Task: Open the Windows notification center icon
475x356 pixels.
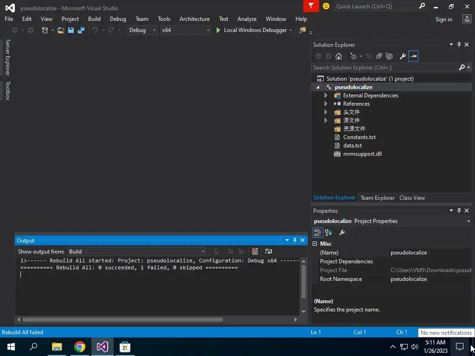Action: point(460,347)
